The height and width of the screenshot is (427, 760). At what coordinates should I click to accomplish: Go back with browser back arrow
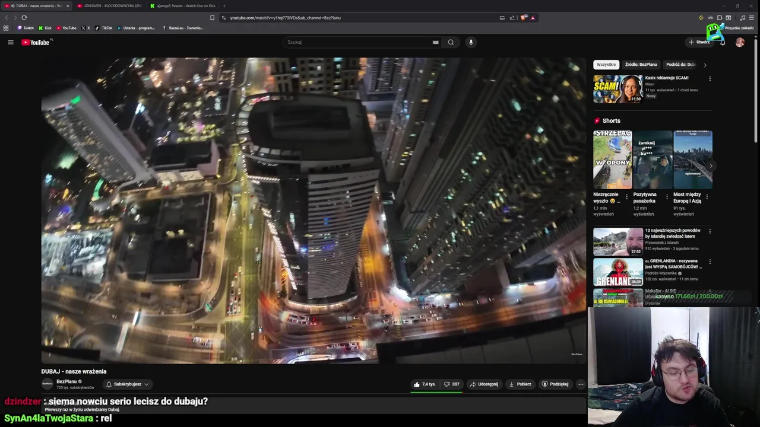(7, 18)
